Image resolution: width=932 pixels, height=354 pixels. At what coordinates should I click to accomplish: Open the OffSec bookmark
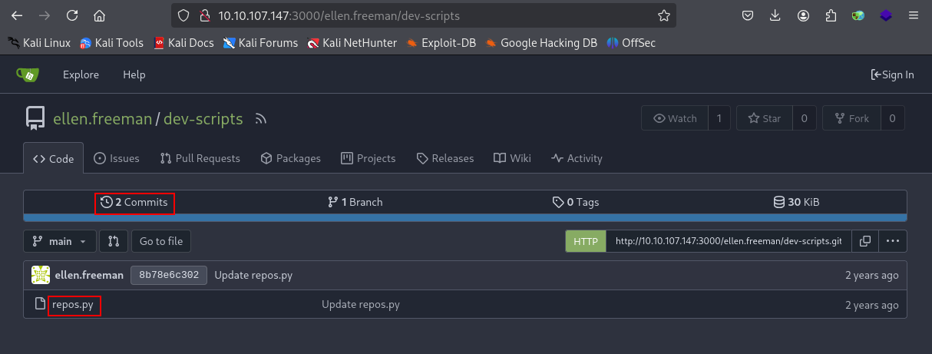coord(631,43)
